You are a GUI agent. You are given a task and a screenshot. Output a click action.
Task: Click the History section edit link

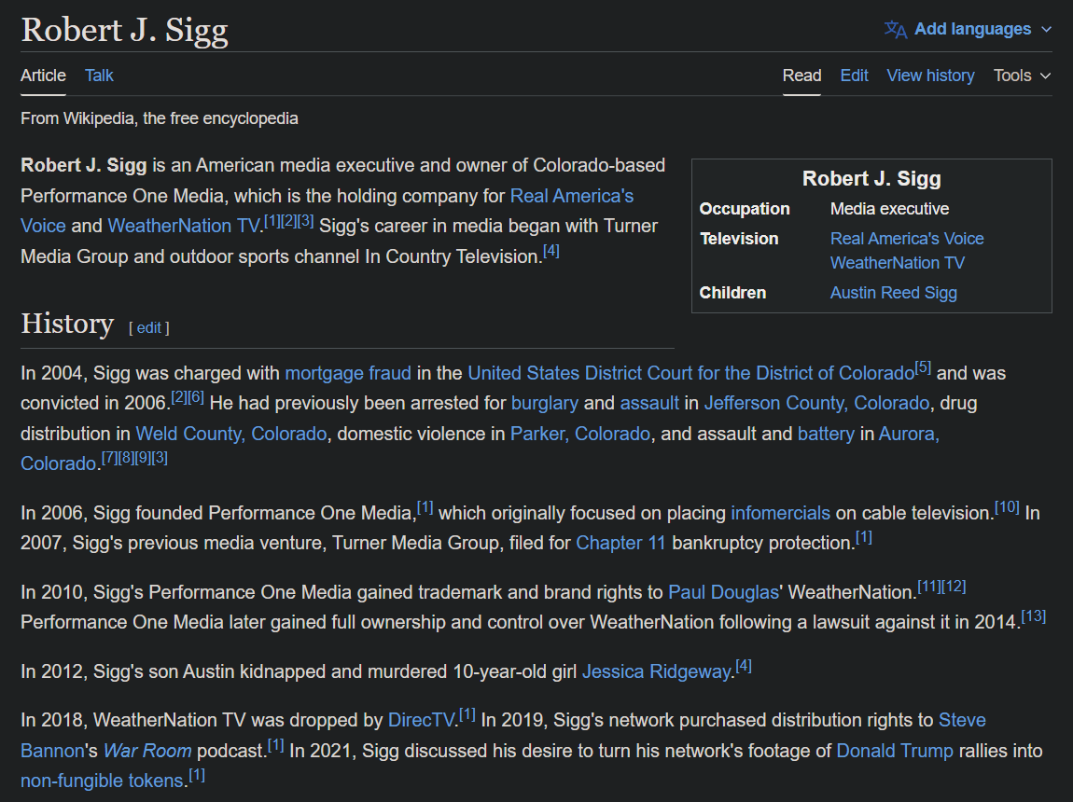pyautogui.click(x=148, y=327)
